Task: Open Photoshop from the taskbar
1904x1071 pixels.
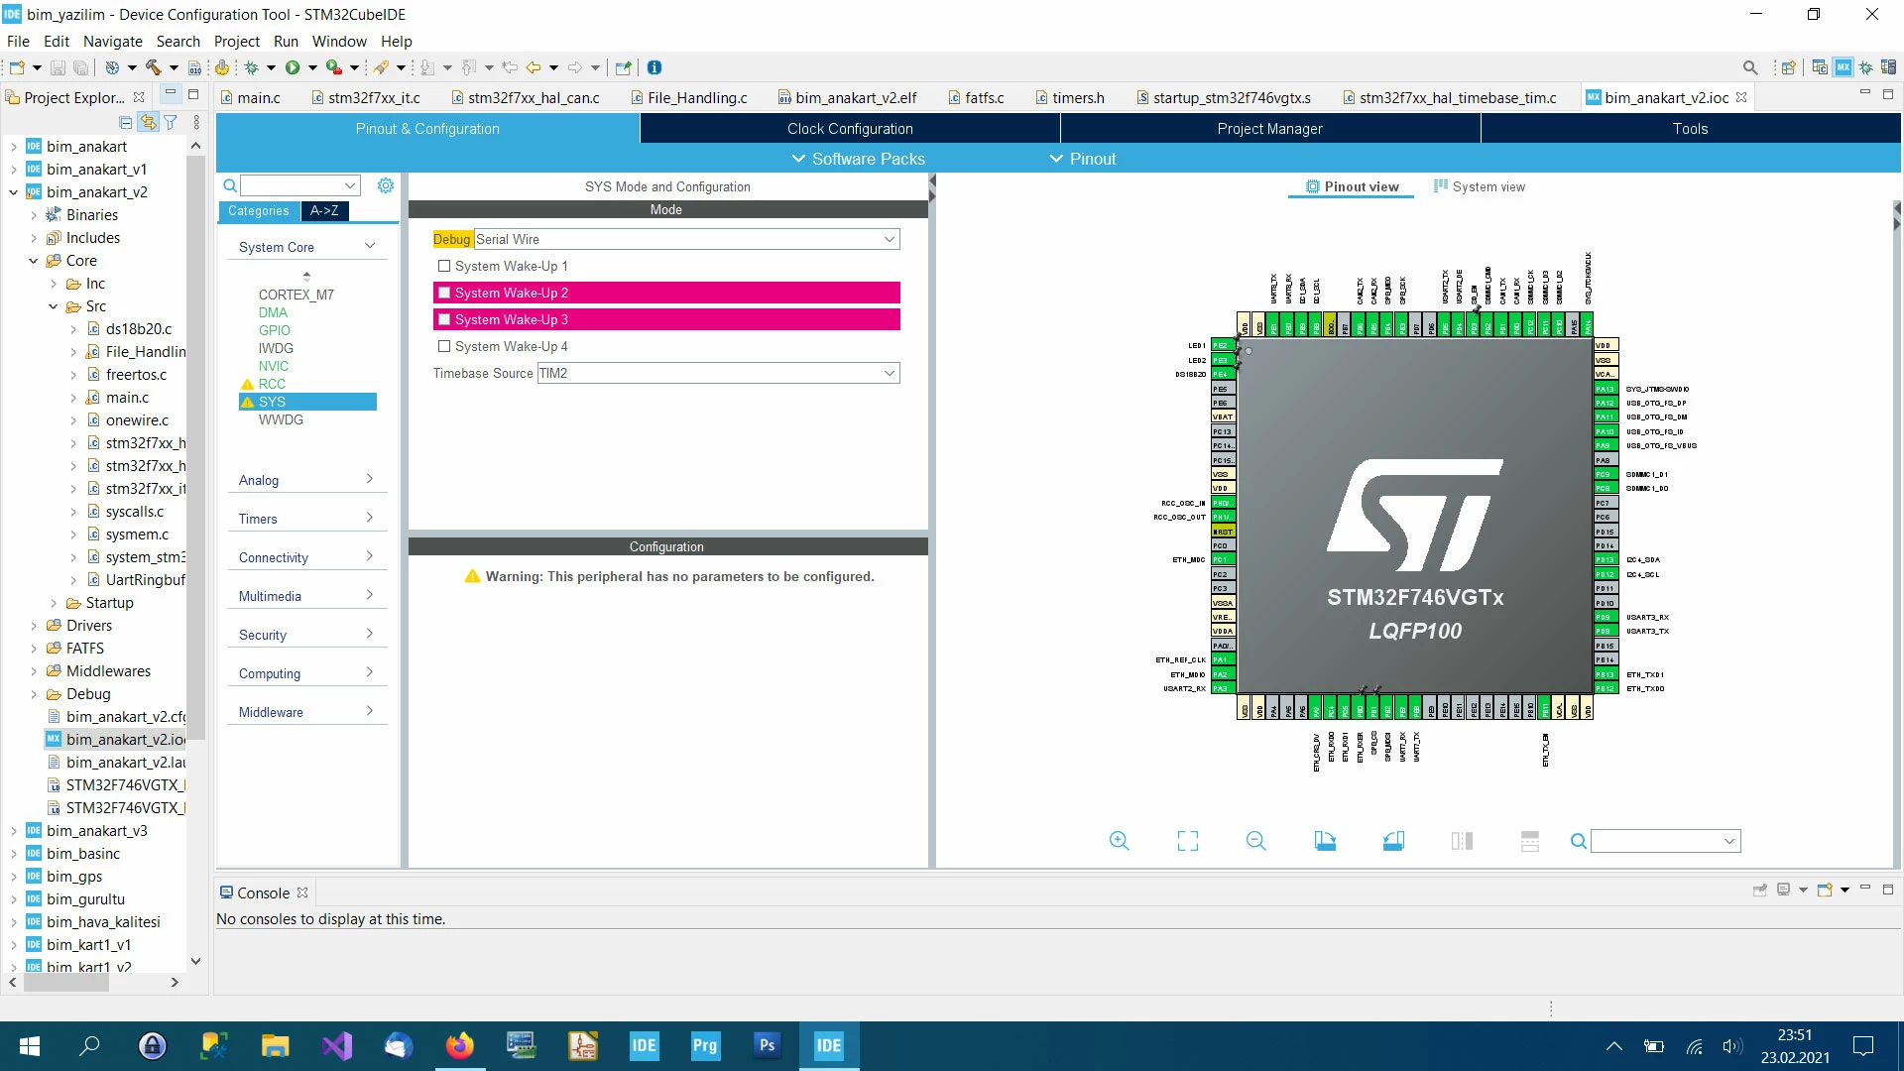Action: click(x=767, y=1046)
